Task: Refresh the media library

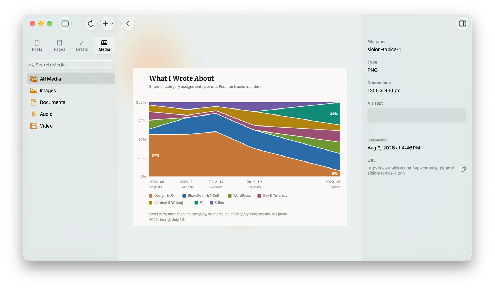Action: click(x=91, y=24)
